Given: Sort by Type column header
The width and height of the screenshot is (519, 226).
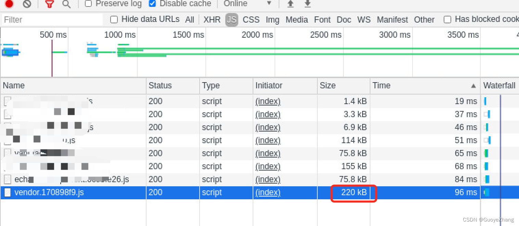Looking at the screenshot, I should coord(226,86).
